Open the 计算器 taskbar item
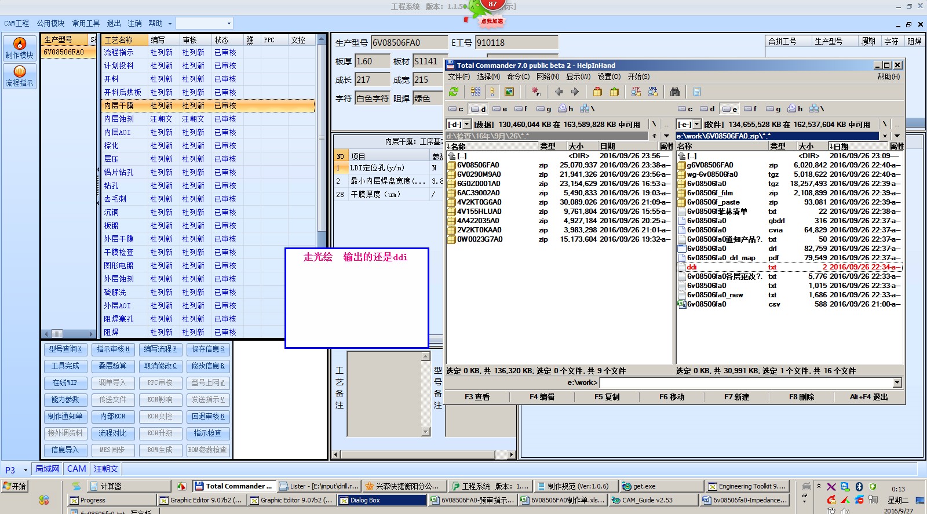 (x=129, y=486)
